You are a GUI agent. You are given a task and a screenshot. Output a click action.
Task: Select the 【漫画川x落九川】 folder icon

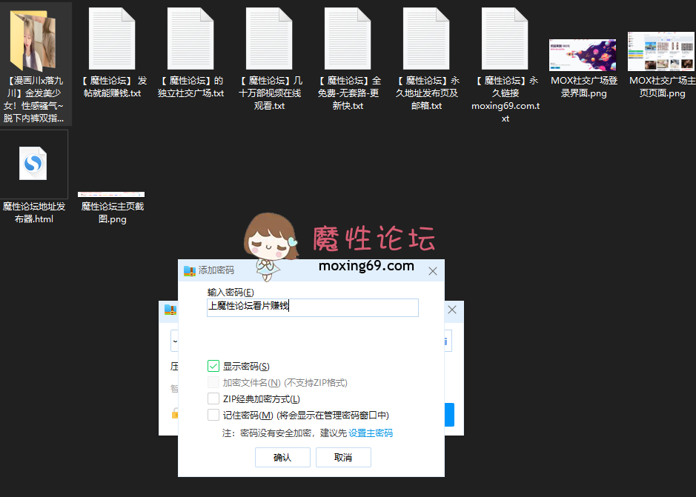(33, 41)
